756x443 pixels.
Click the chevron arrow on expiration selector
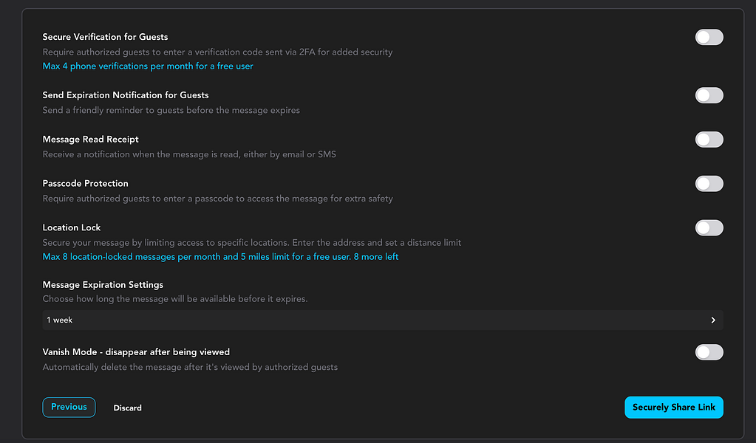(713, 320)
